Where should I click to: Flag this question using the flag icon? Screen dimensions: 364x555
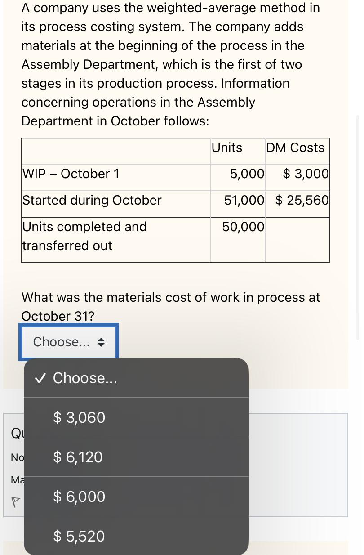pyautogui.click(x=15, y=502)
